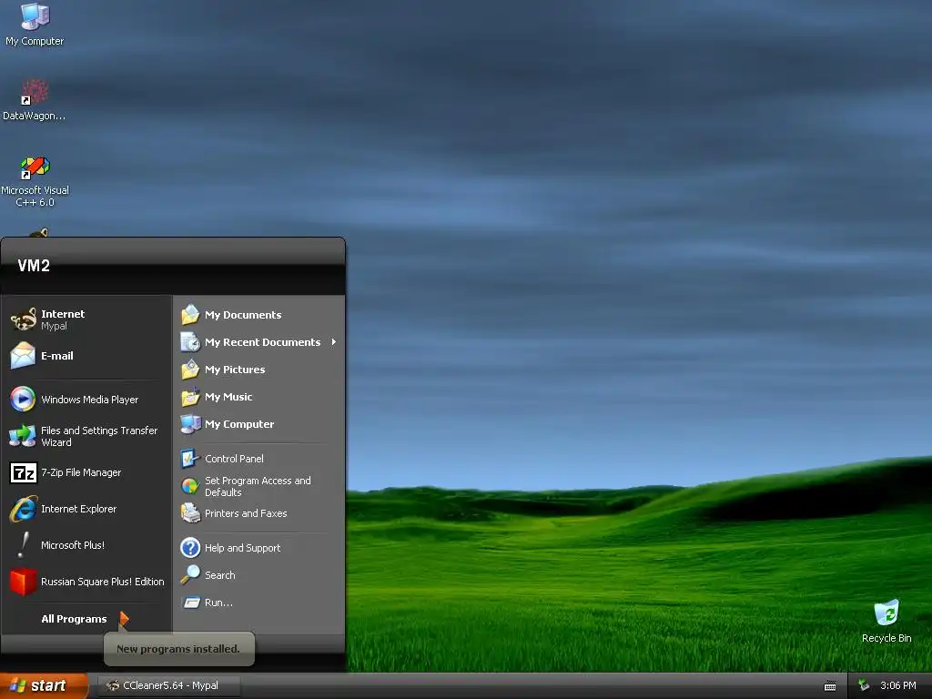The width and height of the screenshot is (932, 699).
Task: Click the tray network connection icon
Action: tap(865, 685)
